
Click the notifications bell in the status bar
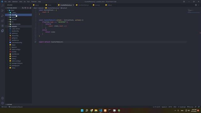pos(199,107)
